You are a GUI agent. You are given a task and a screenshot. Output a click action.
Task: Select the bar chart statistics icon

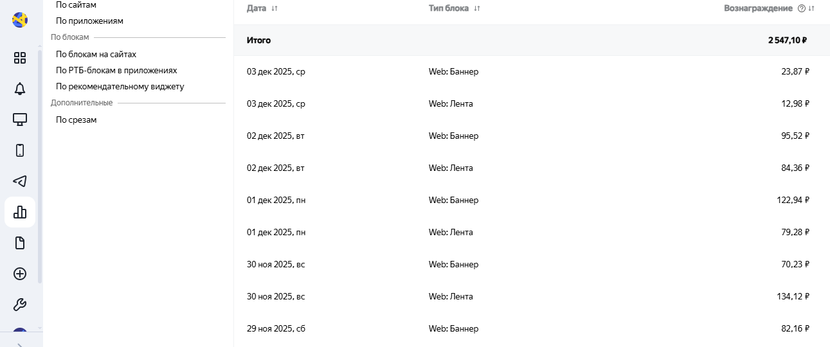coord(20,212)
